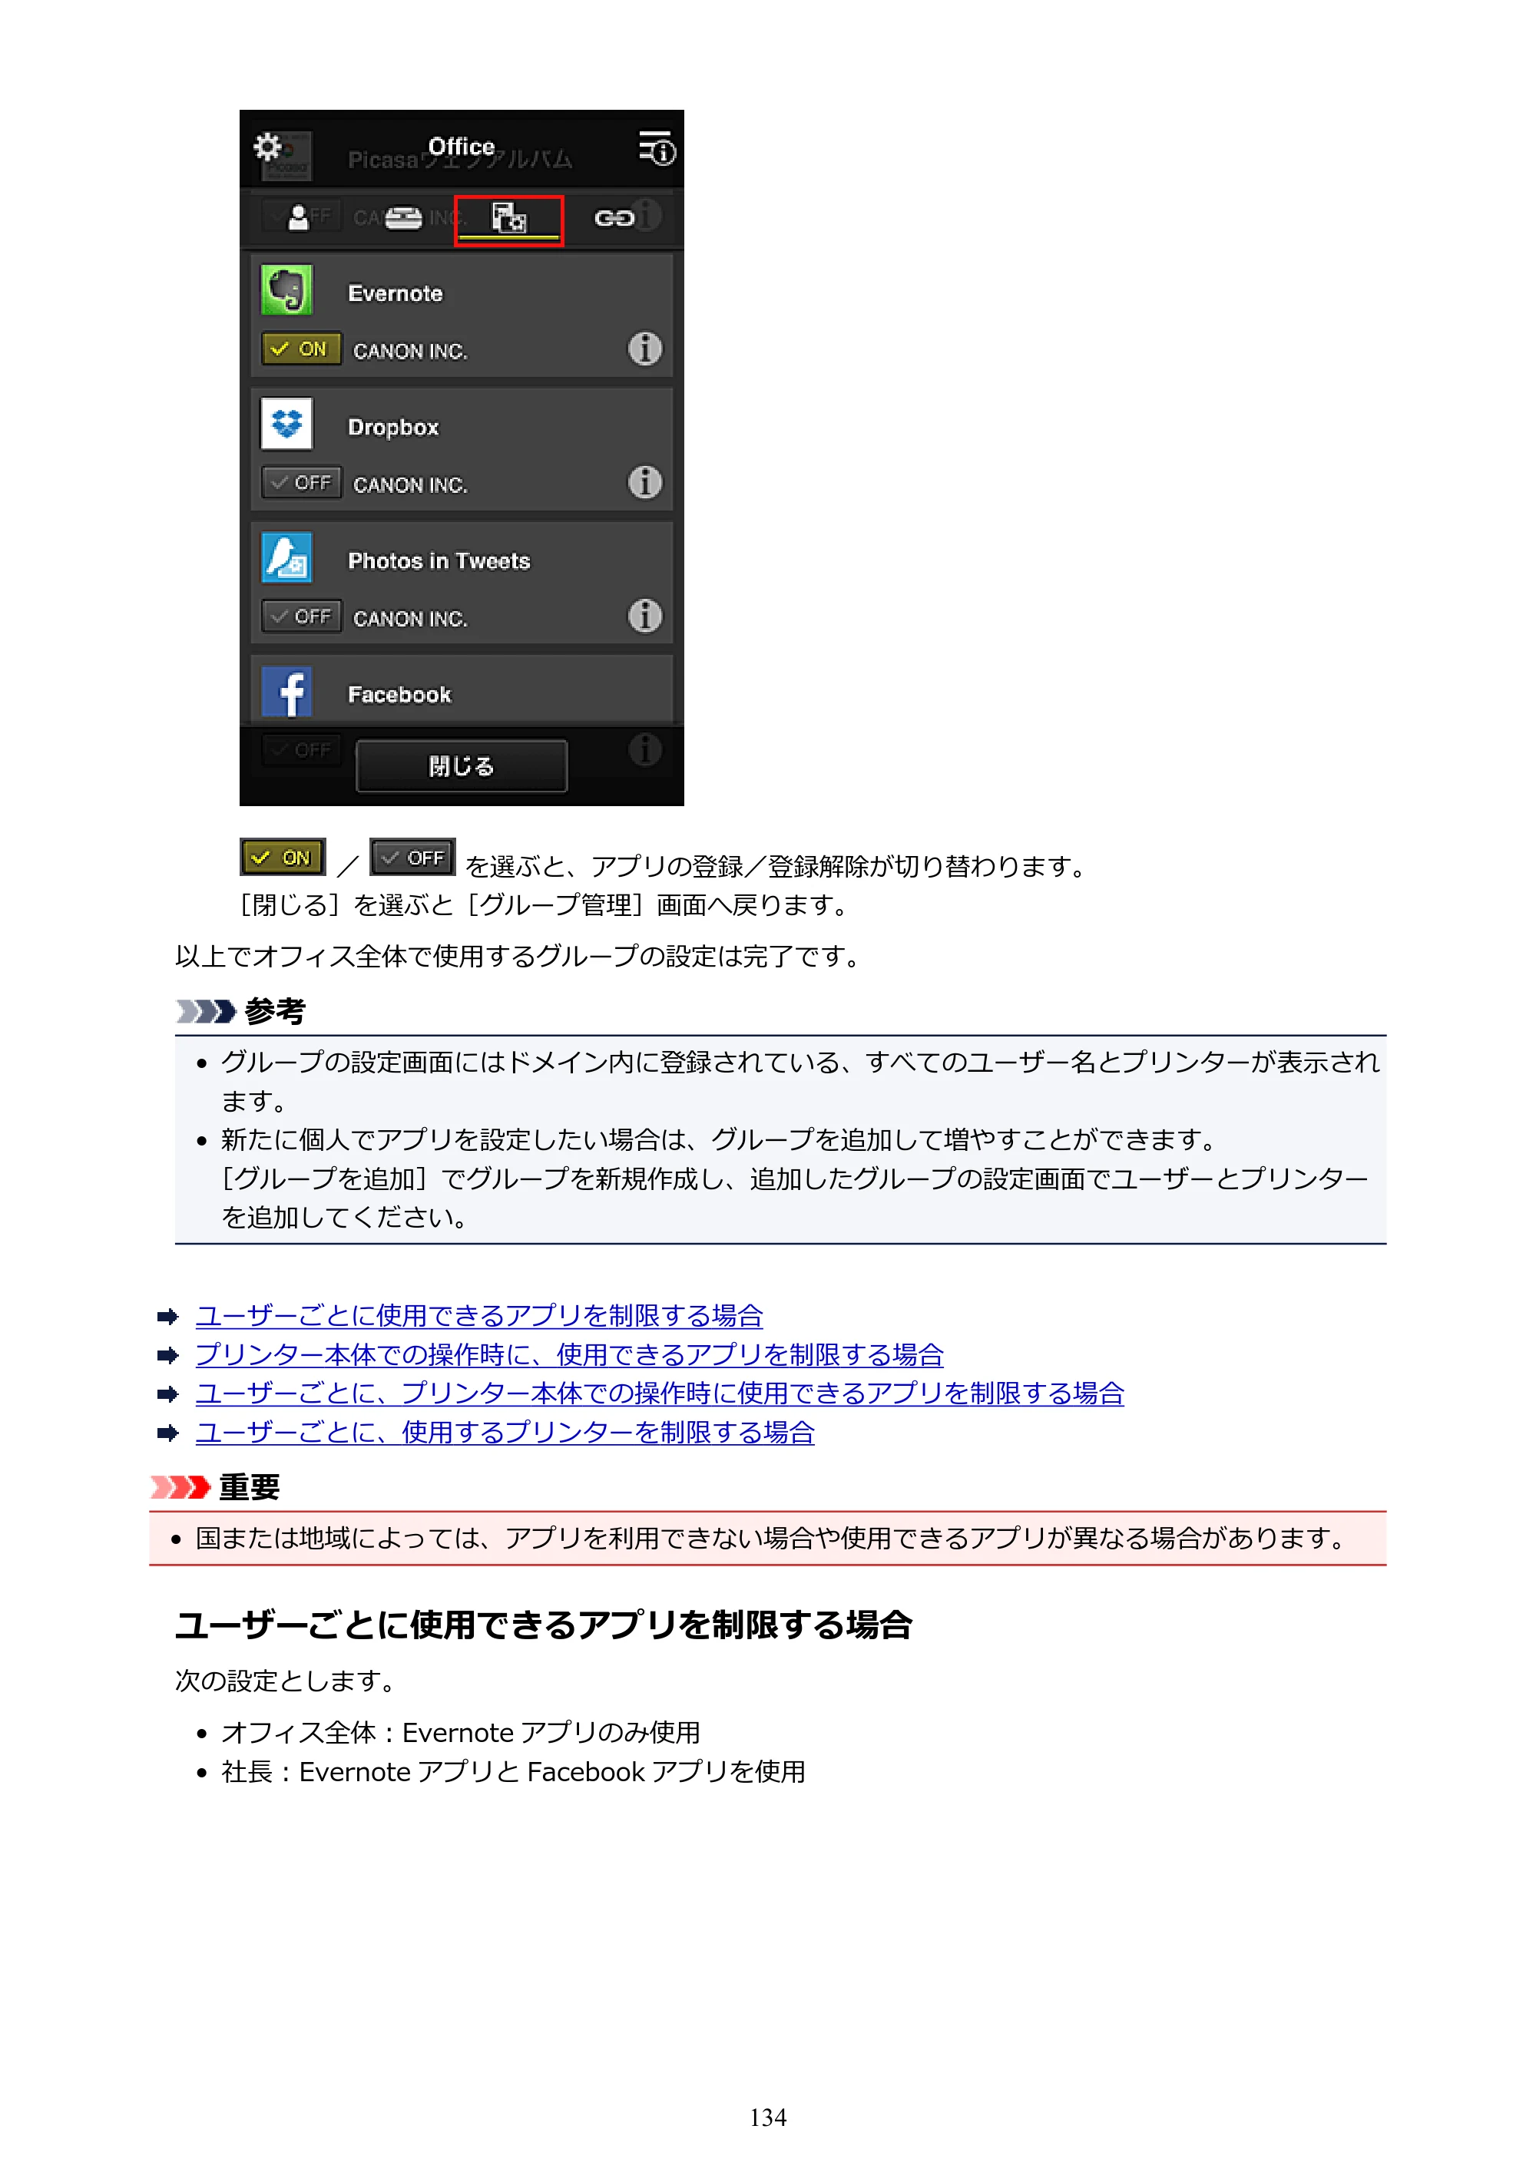Screen dimensions: 1536x2172
Task: Click CANON INC. under Dropbox
Action: click(411, 484)
